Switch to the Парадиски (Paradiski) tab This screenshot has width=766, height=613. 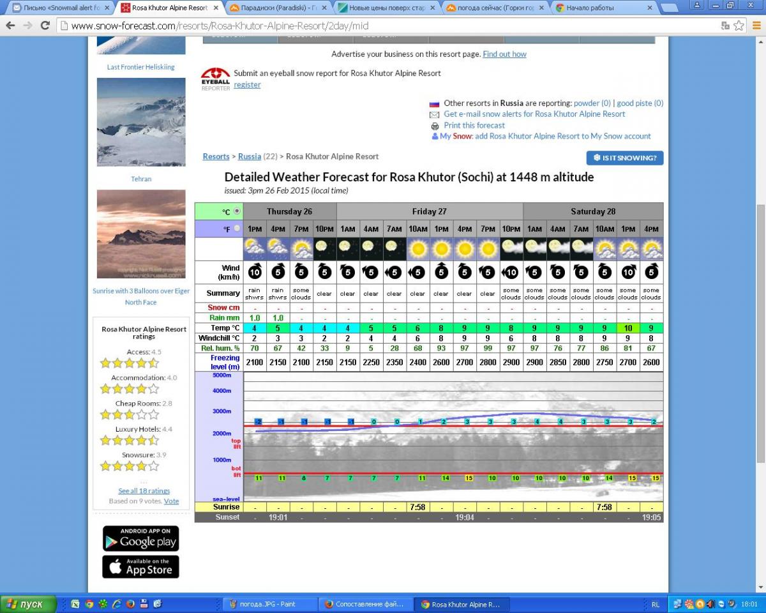(x=278, y=8)
